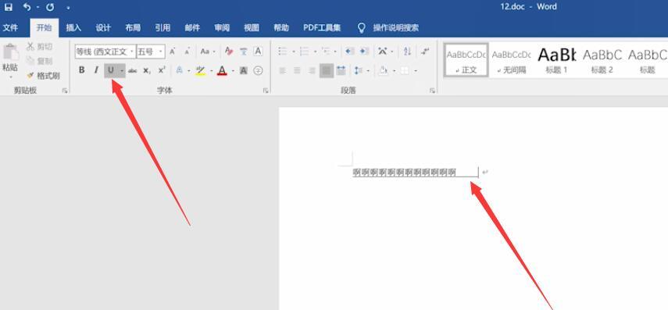Screen dimensions: 668x310
Task: Open the 文件 menu
Action: [10, 28]
